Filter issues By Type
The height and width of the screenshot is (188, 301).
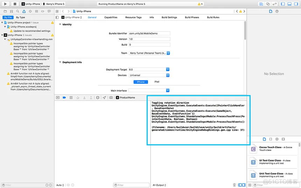(21, 17)
